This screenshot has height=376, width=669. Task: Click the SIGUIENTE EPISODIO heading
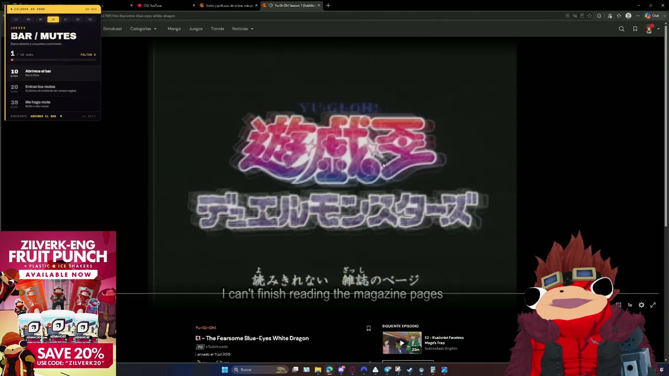400,326
